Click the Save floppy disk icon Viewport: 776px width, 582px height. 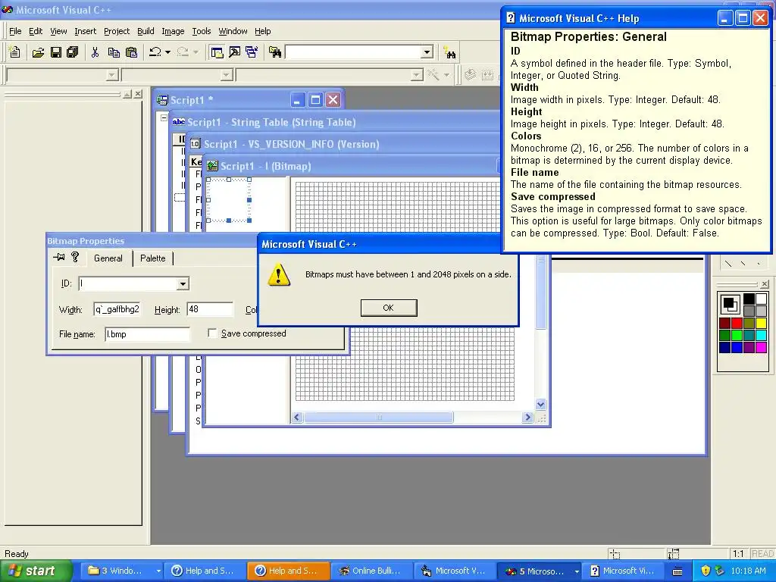tap(55, 52)
